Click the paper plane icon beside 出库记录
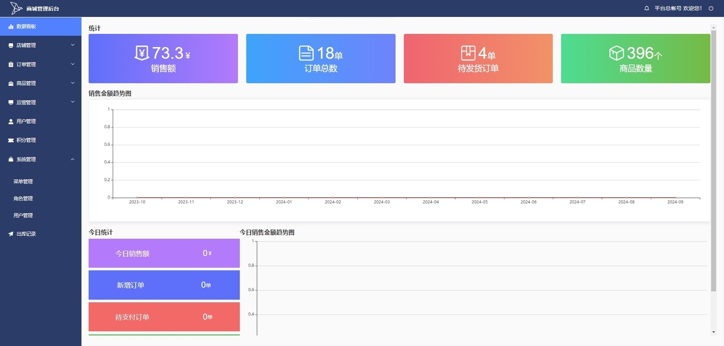 click(11, 234)
